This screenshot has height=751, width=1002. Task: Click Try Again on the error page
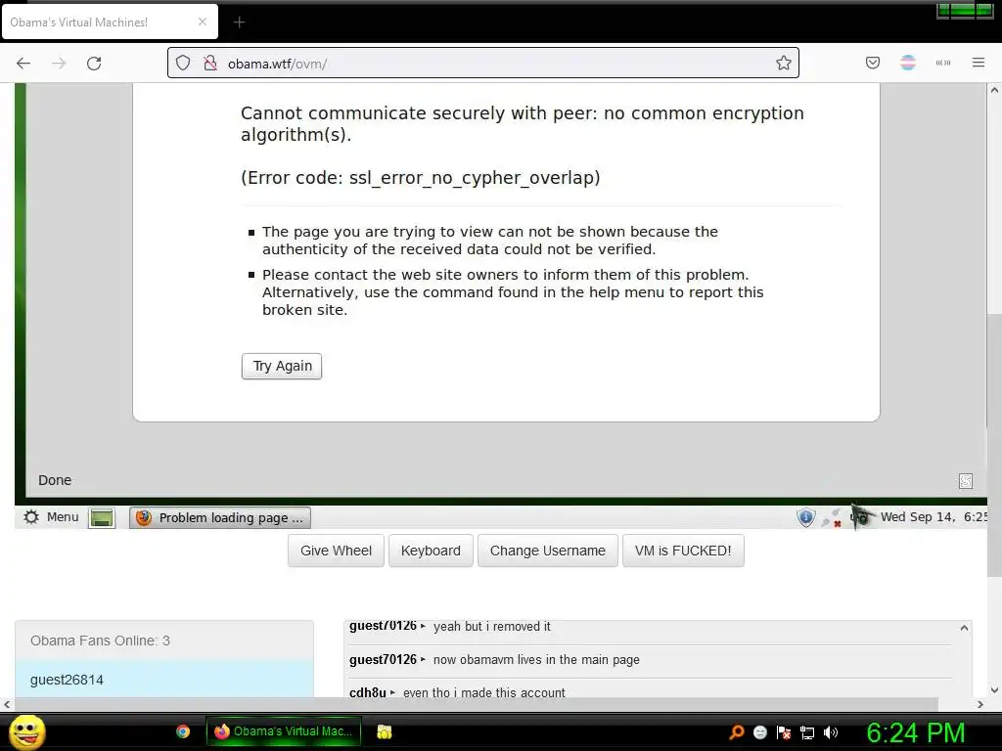(x=282, y=366)
